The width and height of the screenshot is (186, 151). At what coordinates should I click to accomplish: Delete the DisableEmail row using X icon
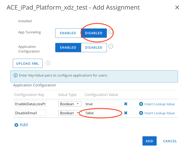[126, 113]
